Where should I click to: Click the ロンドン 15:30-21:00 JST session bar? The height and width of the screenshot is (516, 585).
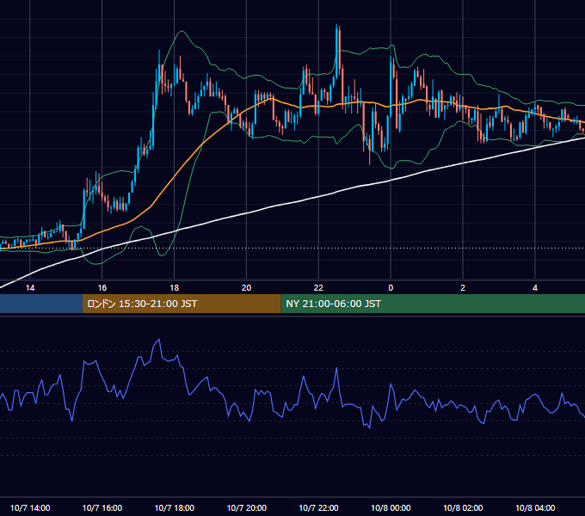click(182, 304)
